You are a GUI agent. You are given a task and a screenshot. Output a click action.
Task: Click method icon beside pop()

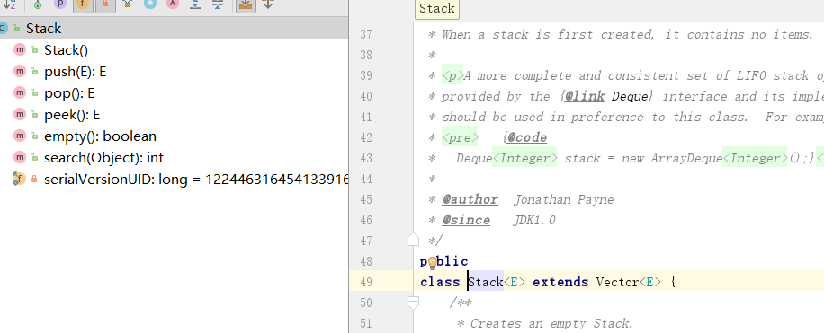pos(20,92)
